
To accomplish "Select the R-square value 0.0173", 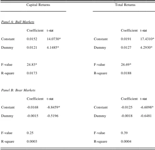I will tap(32, 73).
